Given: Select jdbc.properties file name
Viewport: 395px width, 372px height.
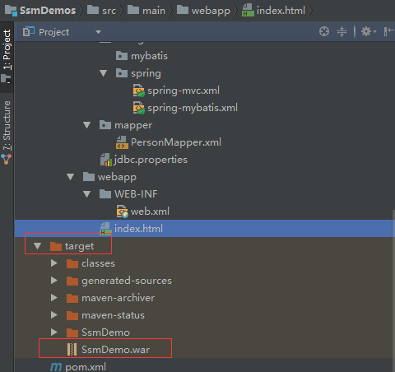Looking at the screenshot, I should click(151, 160).
